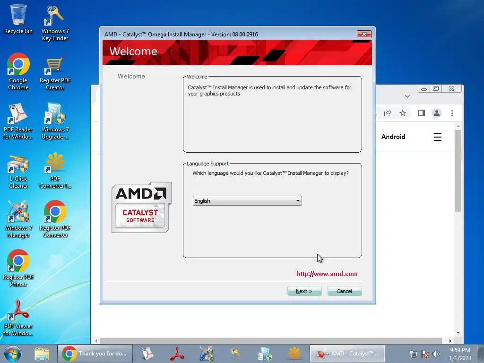
Task: Click the volume speaker tray icon
Action: [x=436, y=354]
